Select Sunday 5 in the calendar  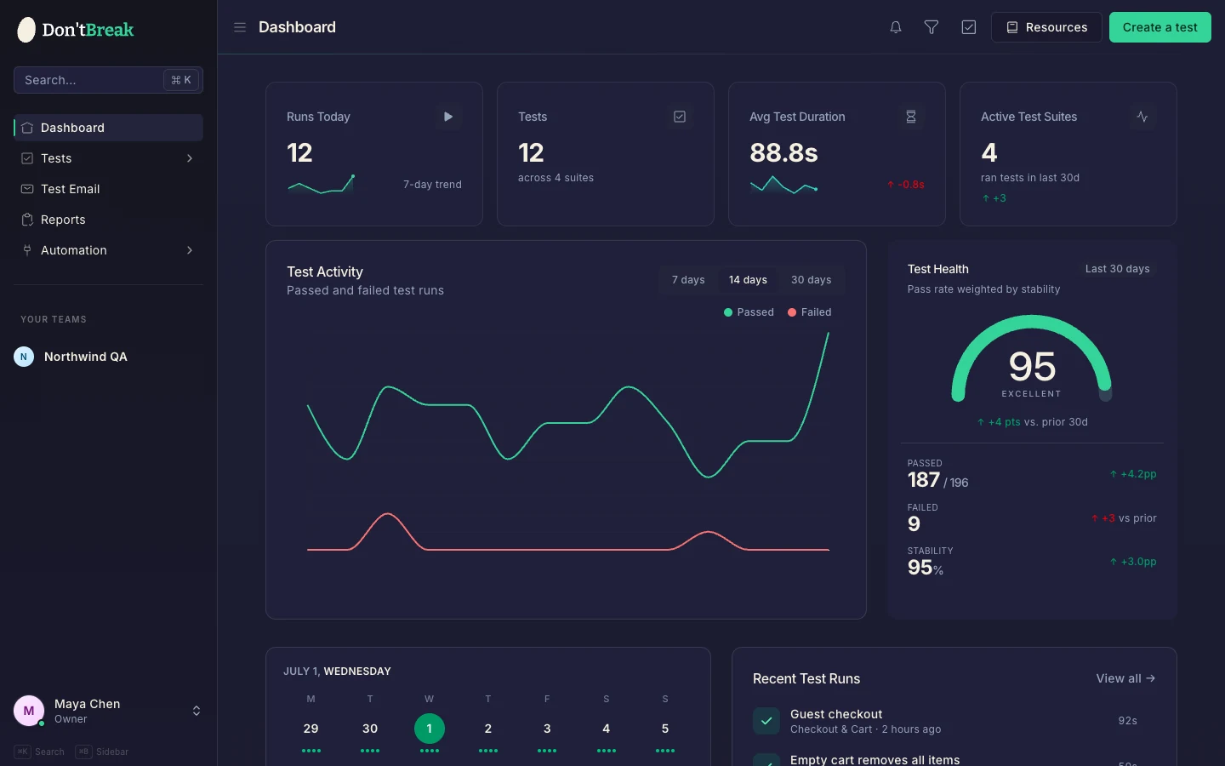[665, 729]
